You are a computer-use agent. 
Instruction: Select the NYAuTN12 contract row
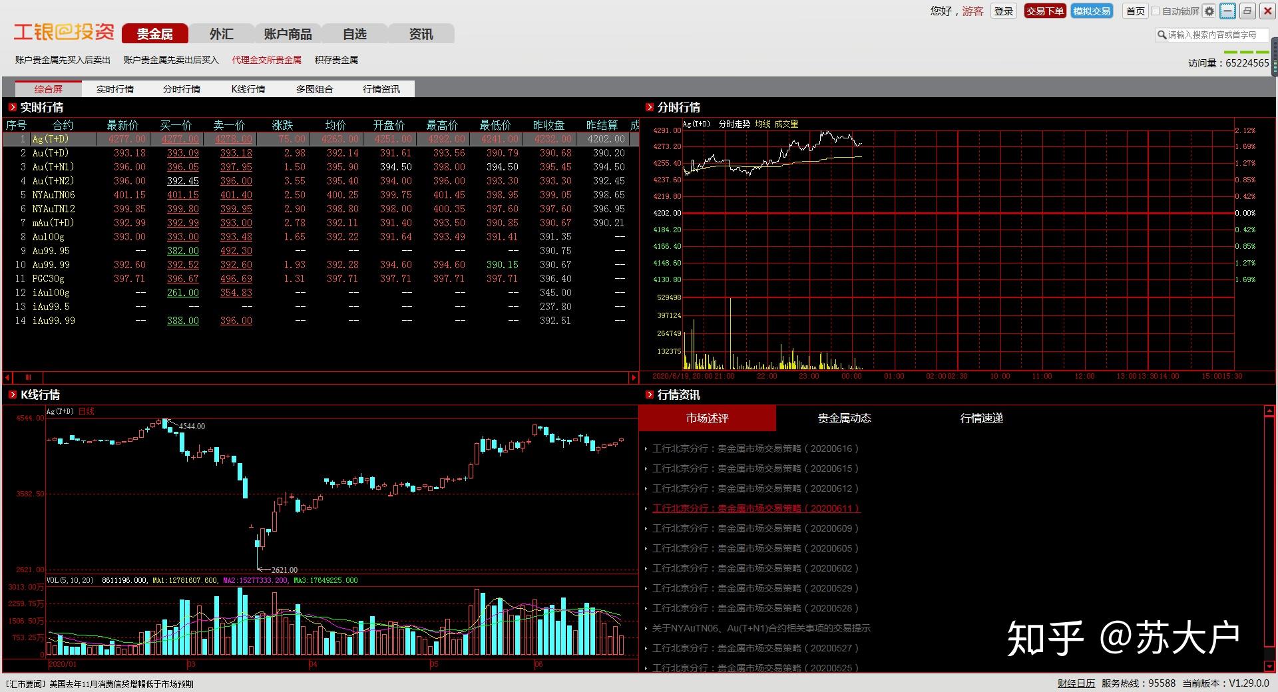point(321,209)
